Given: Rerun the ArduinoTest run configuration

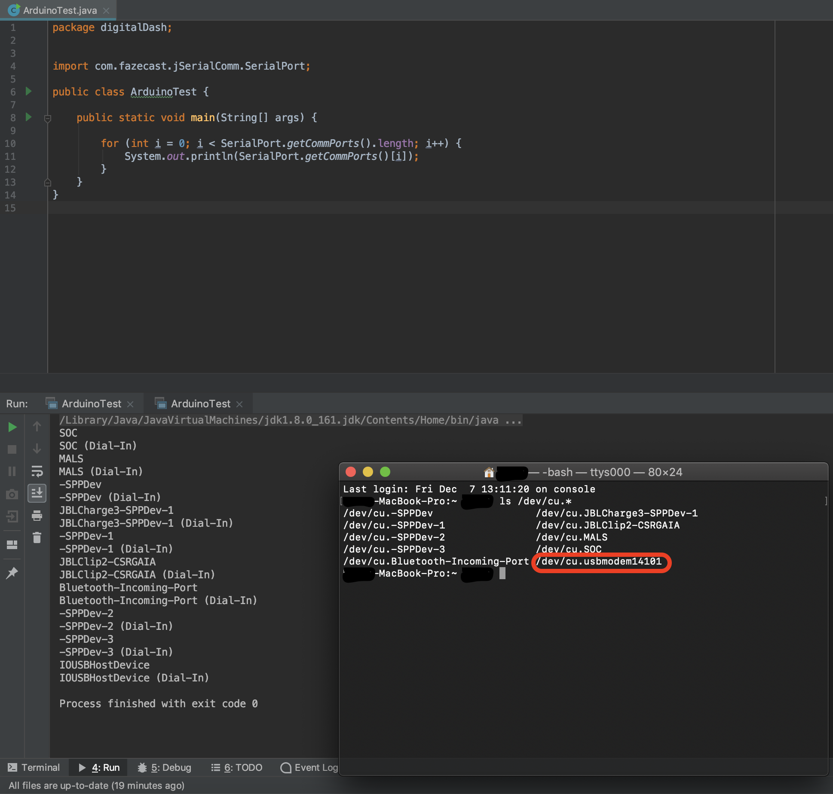Looking at the screenshot, I should pyautogui.click(x=12, y=427).
